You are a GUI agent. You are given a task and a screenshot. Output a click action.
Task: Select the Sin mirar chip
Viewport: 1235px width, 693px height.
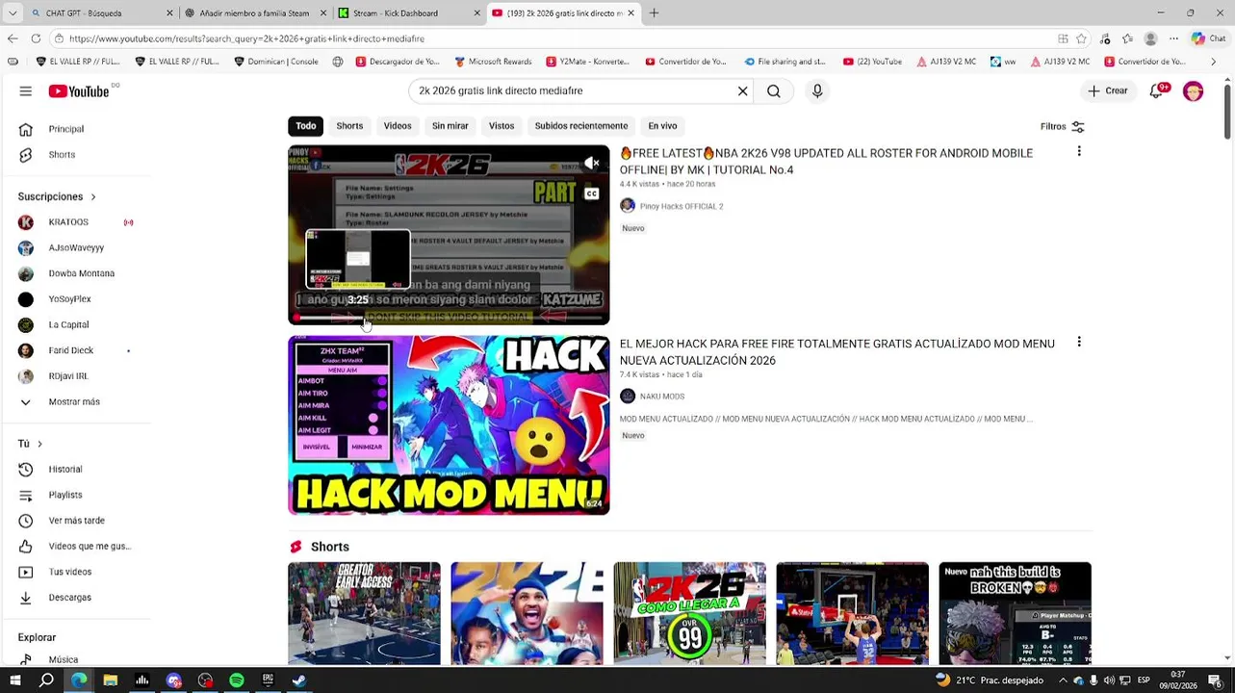[x=450, y=126]
